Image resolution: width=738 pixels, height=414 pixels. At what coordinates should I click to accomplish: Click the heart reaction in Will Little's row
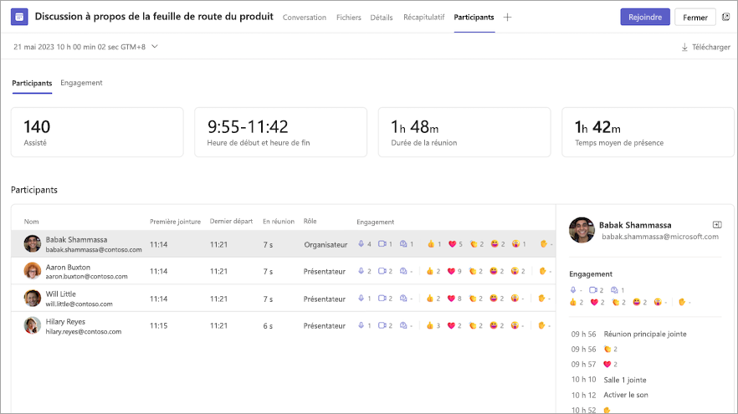pyautogui.click(x=451, y=299)
